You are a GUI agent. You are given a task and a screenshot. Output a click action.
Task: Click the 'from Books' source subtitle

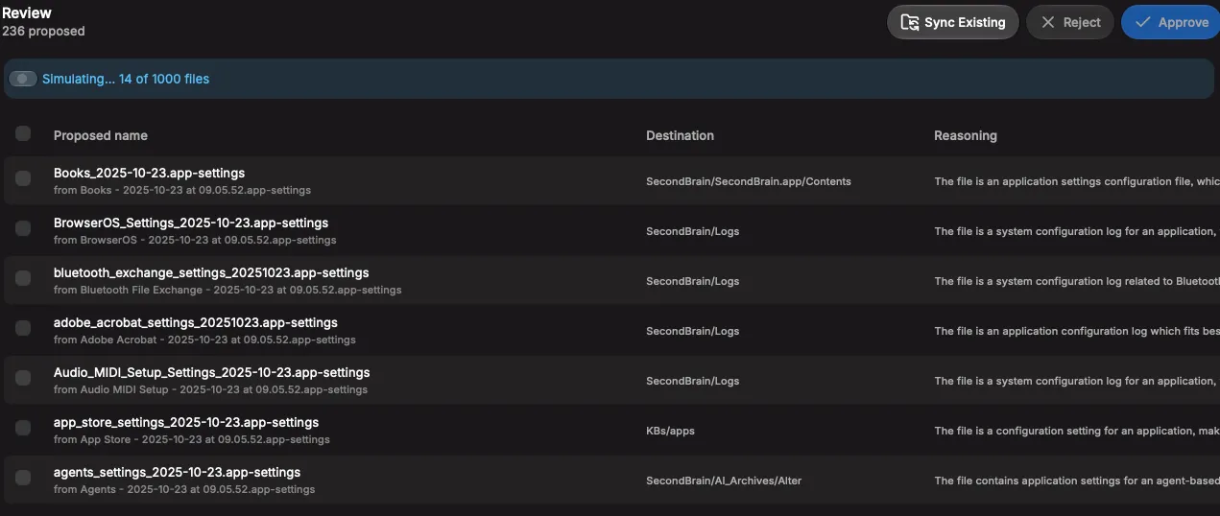click(182, 190)
